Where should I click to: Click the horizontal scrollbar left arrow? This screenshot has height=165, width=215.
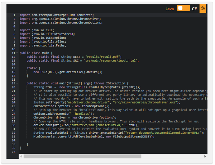(x=21, y=156)
